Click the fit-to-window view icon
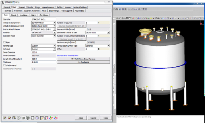The image size is (205, 123). (32, 118)
